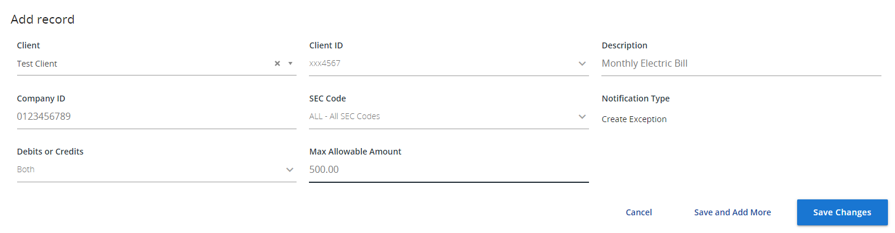This screenshot has width=895, height=233.
Task: Select the Test Client value in the Client field
Action: point(37,64)
